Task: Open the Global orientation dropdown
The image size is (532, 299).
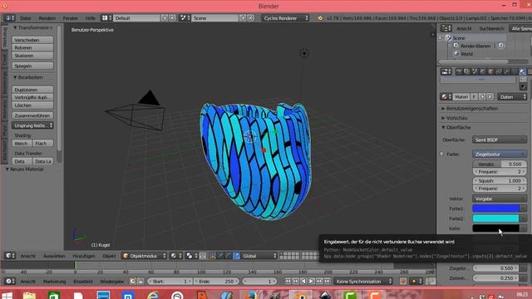Action: pos(259,256)
